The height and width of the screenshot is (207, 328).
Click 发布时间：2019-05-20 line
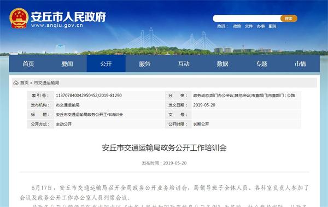pos(164,163)
